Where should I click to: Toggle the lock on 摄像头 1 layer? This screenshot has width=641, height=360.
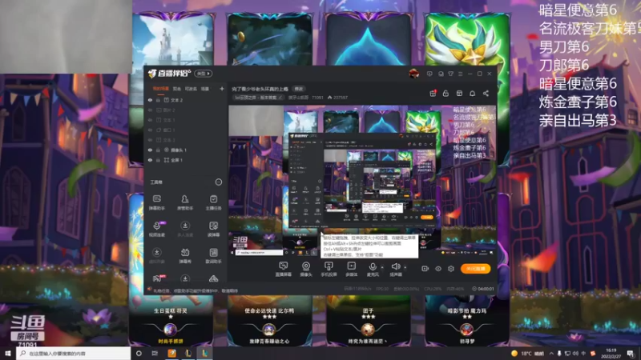coord(158,150)
